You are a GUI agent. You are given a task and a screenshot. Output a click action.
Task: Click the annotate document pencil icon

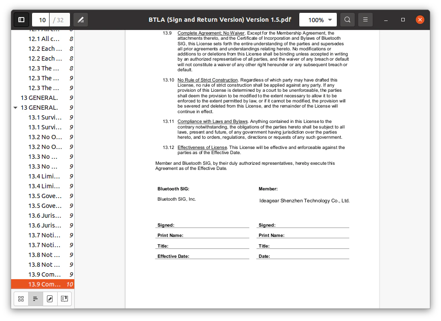[81, 20]
